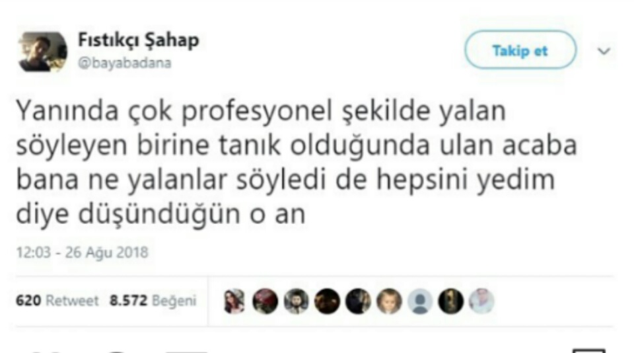Click the word 'profesyonel' in the tweet
This screenshot has width=634, height=353.
tap(257, 111)
